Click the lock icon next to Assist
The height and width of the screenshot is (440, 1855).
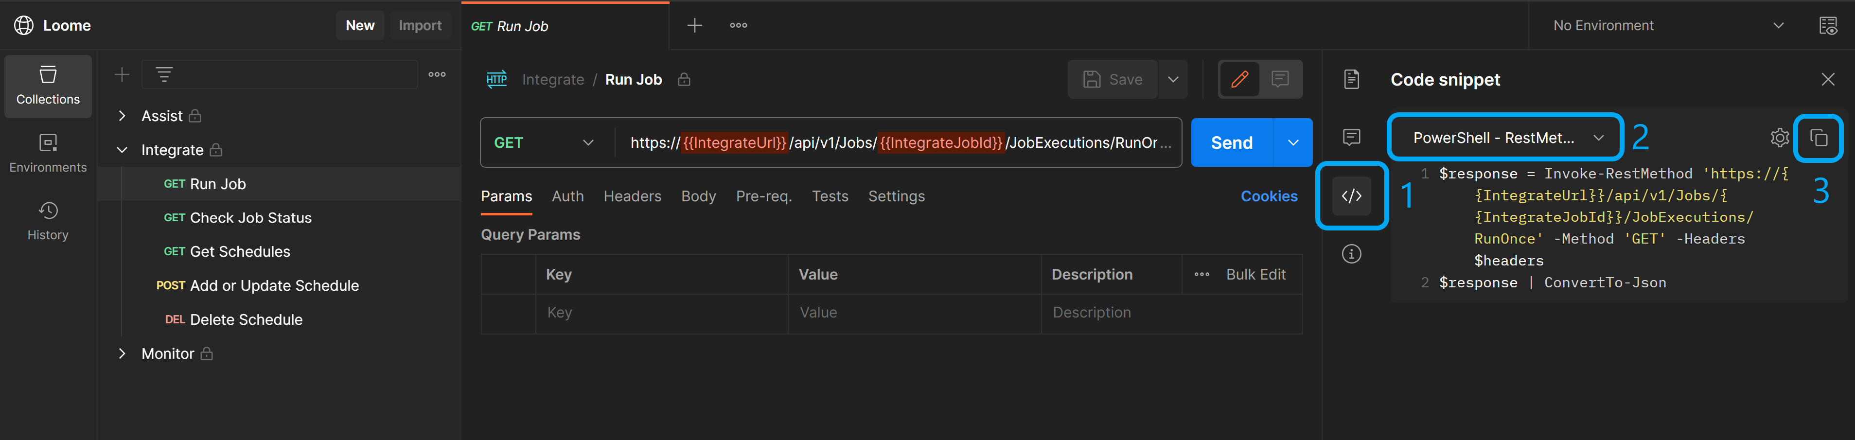coord(194,116)
